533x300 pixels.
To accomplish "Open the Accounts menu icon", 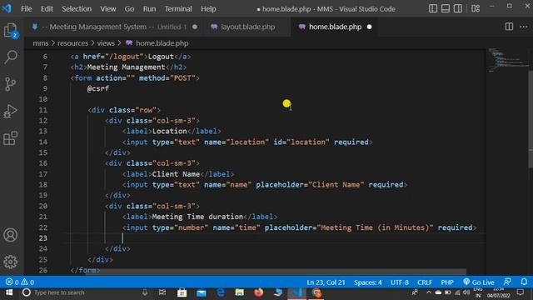I will pos(11,235).
